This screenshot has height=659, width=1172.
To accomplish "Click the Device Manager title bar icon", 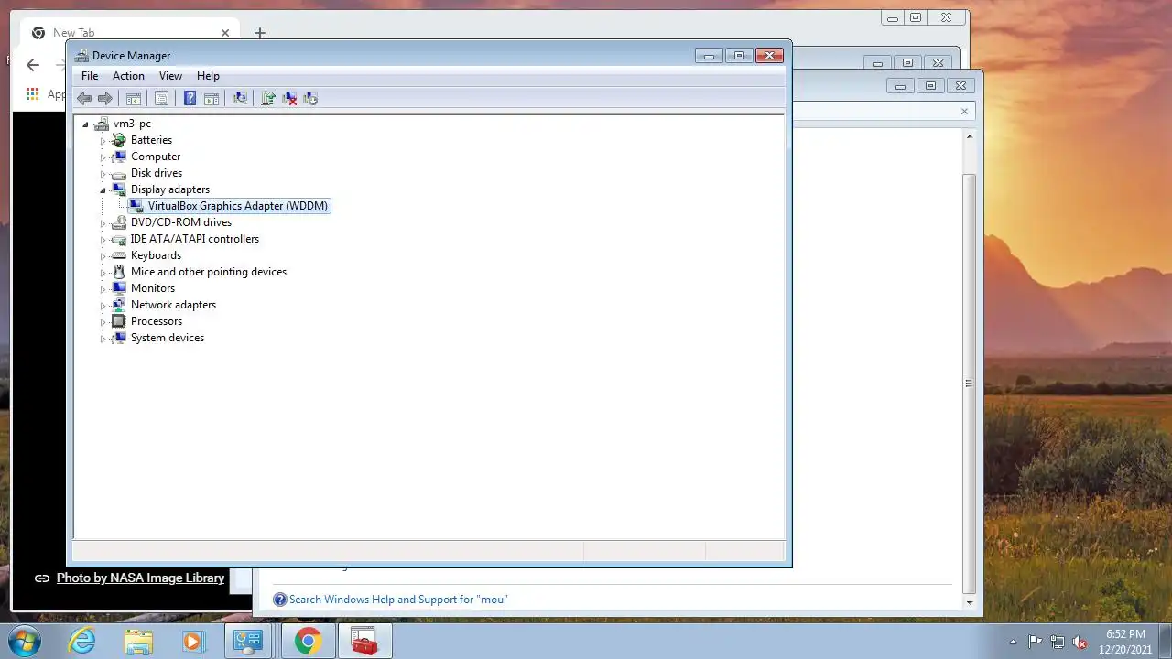I will click(82, 56).
